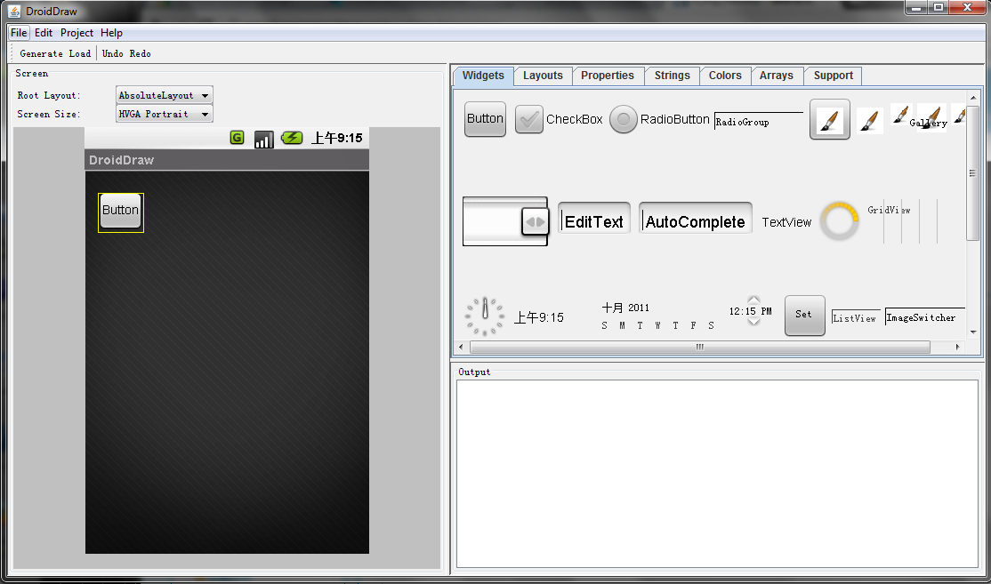Switch to the Support tab
Viewport: 991px width, 584px height.
click(x=833, y=76)
